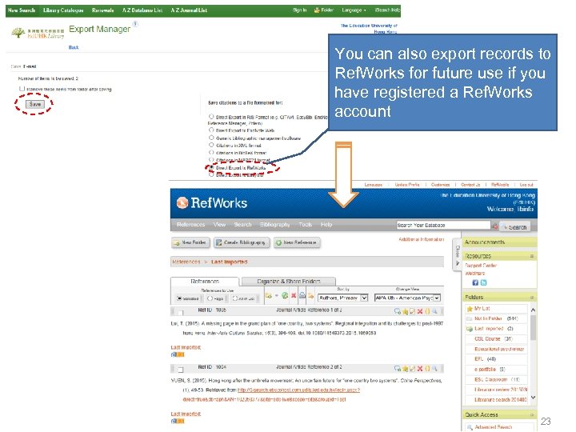Viewport: 576px width, 432px height.
Task: Click the Sign In link
Action: click(x=300, y=10)
